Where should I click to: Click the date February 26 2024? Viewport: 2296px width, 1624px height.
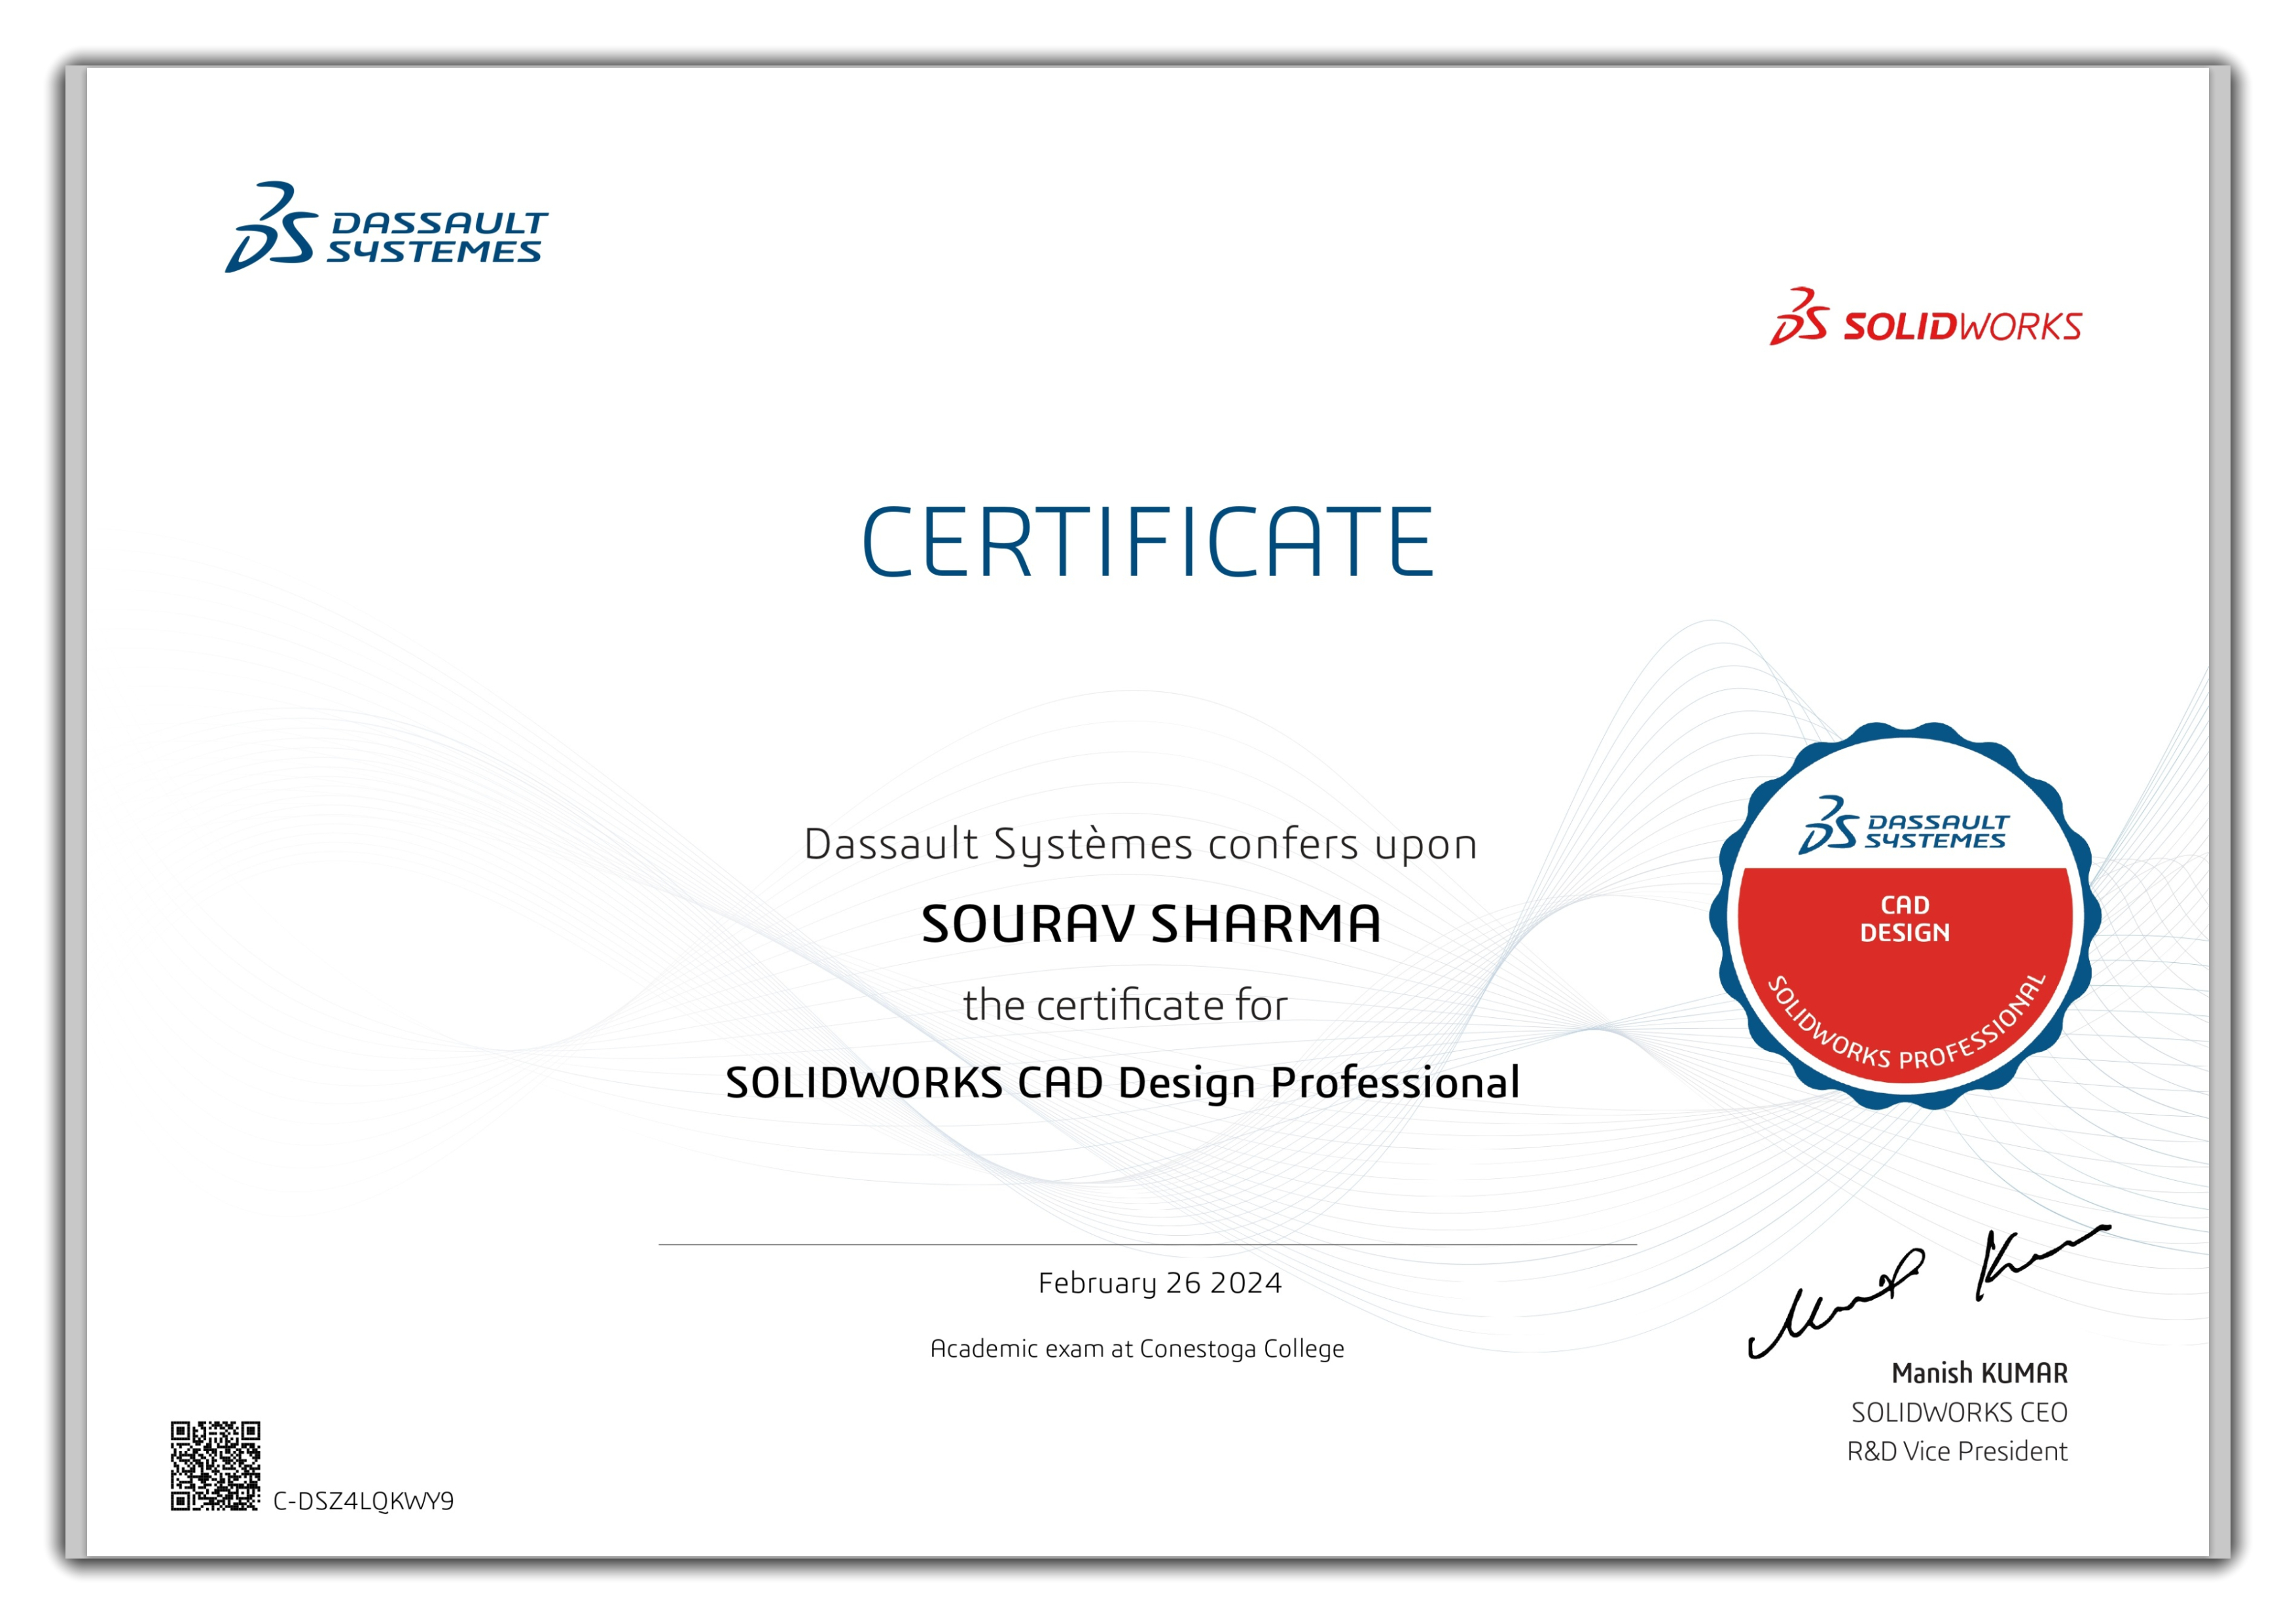(1160, 1283)
